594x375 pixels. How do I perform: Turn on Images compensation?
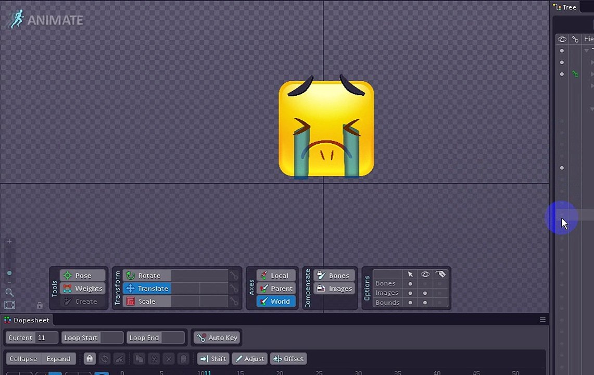point(334,289)
